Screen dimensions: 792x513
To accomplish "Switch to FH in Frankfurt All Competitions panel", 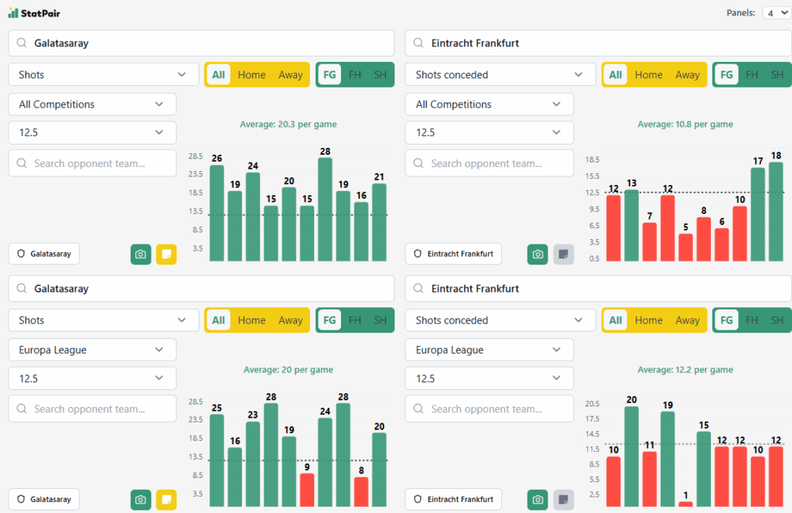I will click(752, 75).
